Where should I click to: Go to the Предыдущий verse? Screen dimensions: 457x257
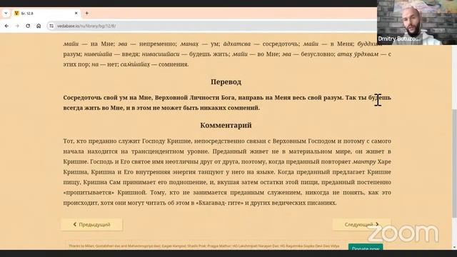92,225
